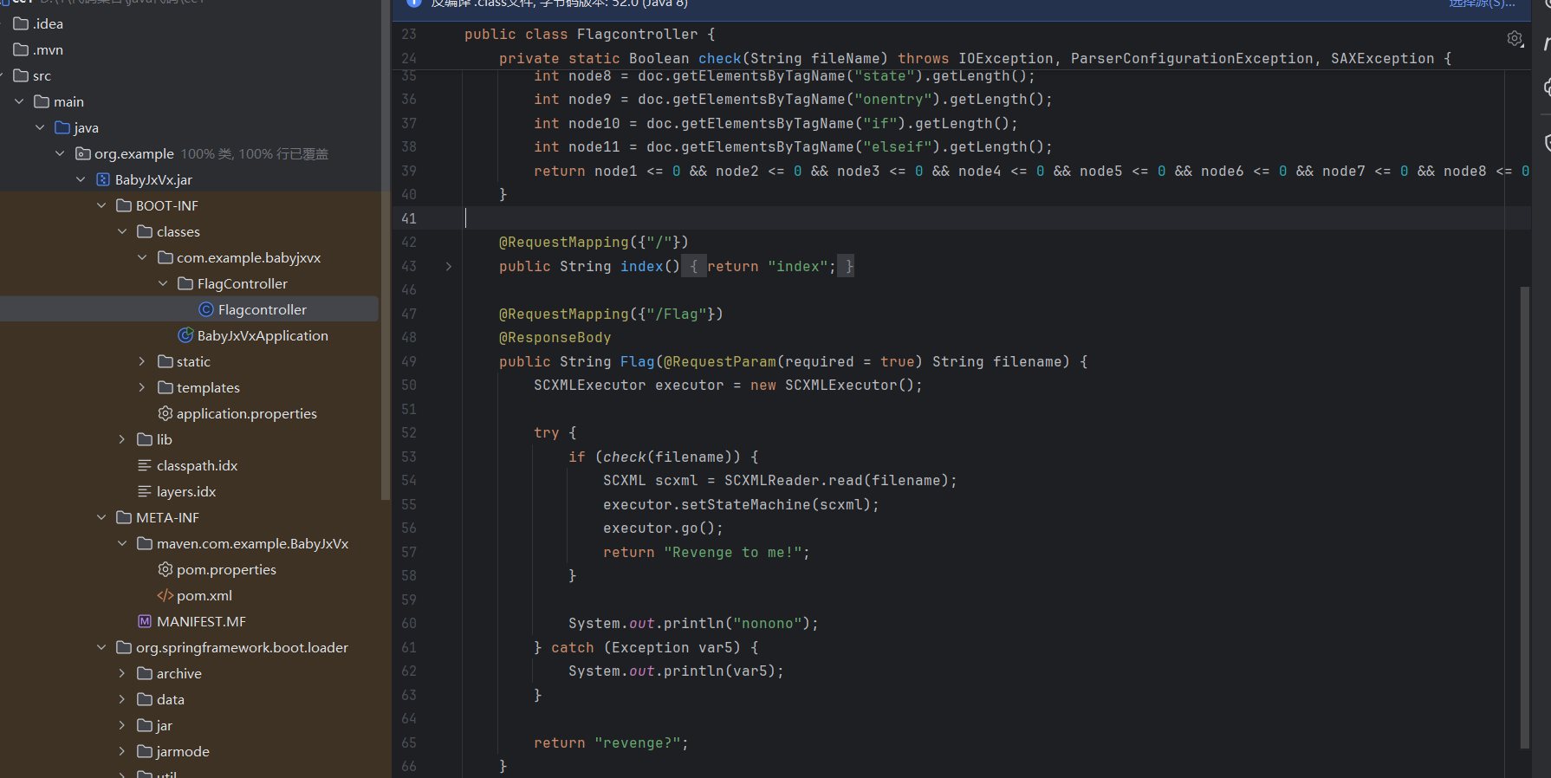The height and width of the screenshot is (778, 1551).
Task: Click the main folder icon
Action: tap(42, 101)
